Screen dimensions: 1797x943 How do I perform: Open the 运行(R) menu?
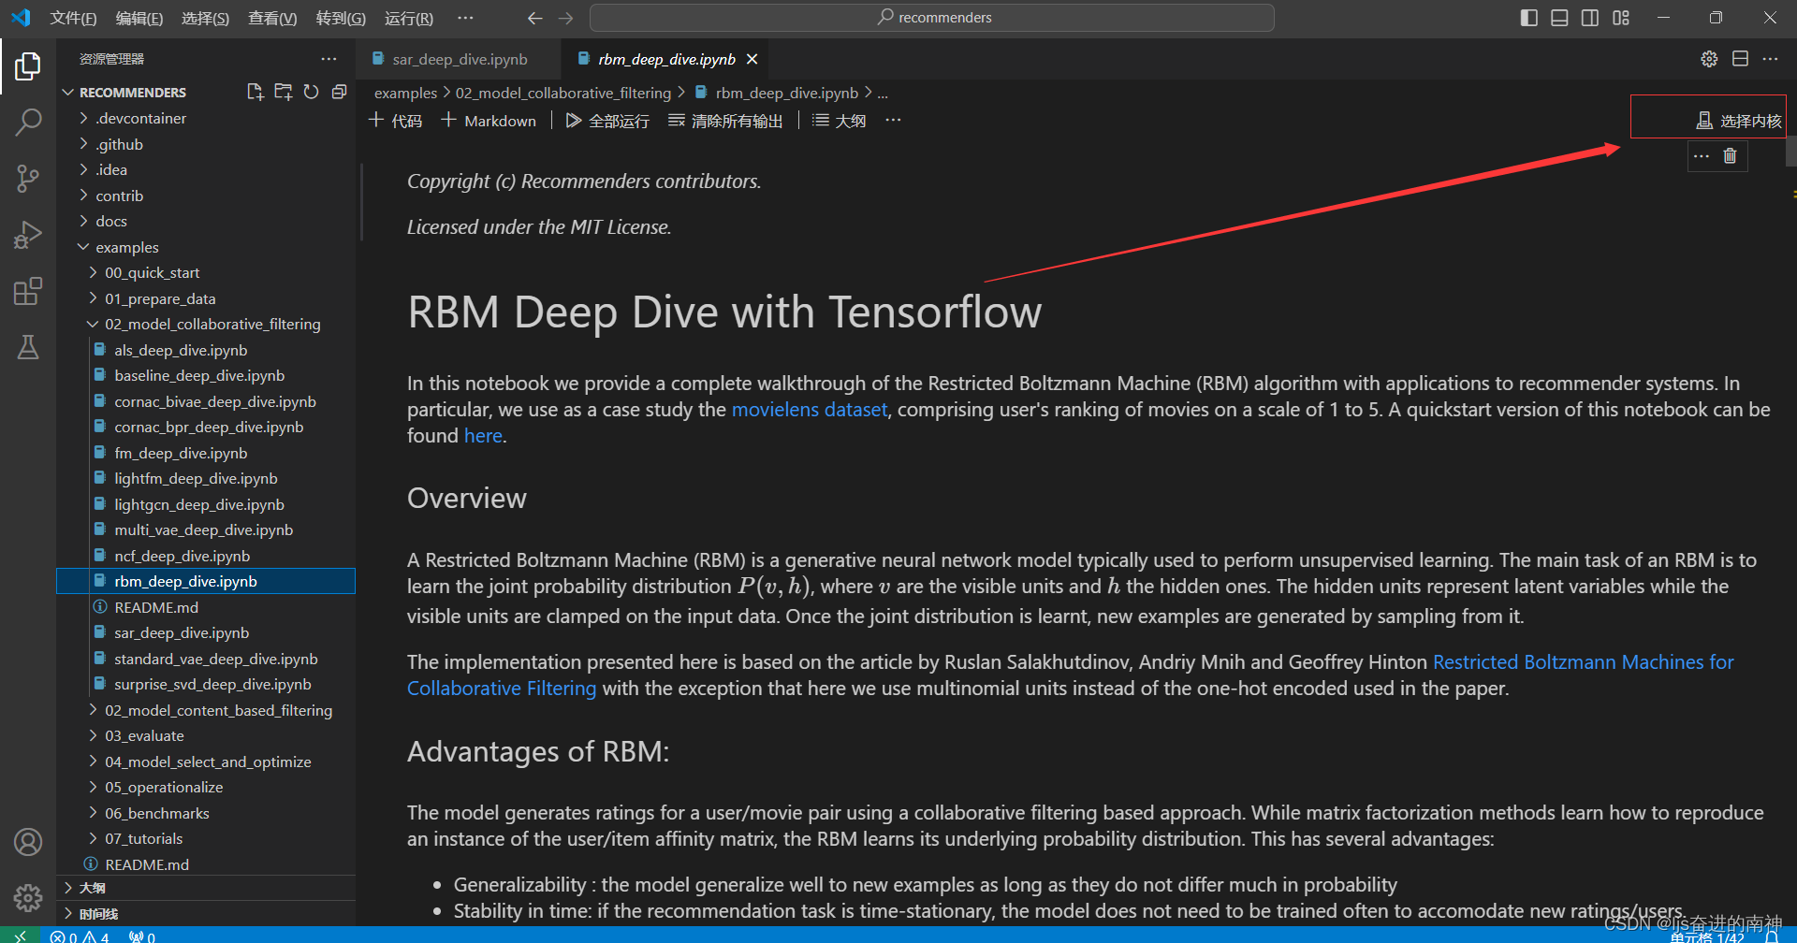tap(409, 18)
